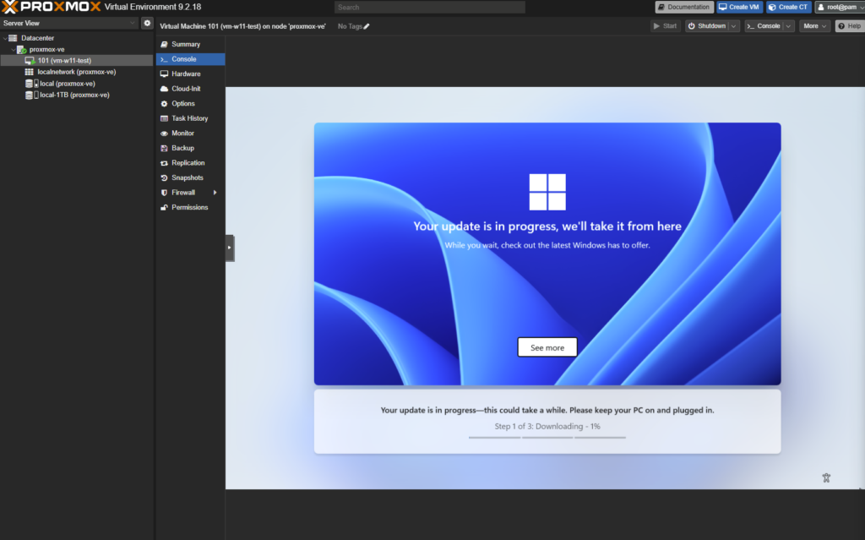
Task: Click the Backup floppy icon
Action: click(x=164, y=149)
